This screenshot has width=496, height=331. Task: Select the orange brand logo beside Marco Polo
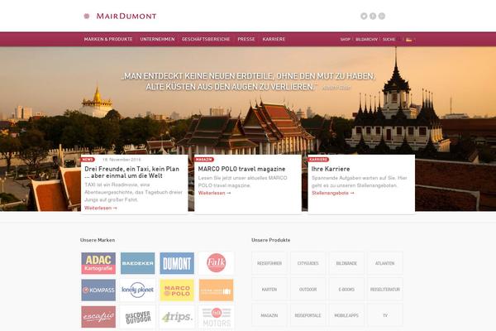pyautogui.click(x=216, y=290)
